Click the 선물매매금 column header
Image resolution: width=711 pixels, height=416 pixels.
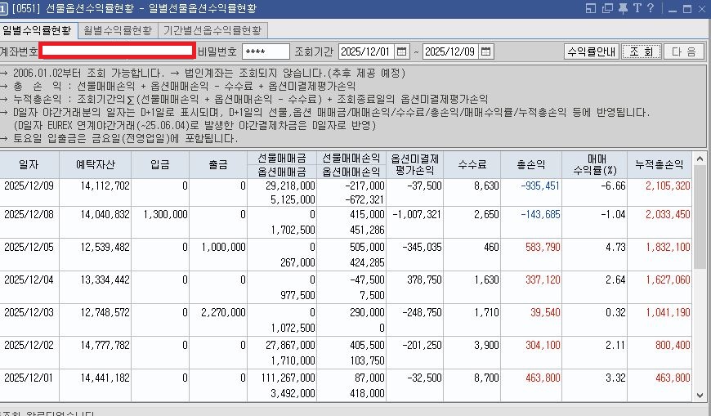tap(282, 158)
